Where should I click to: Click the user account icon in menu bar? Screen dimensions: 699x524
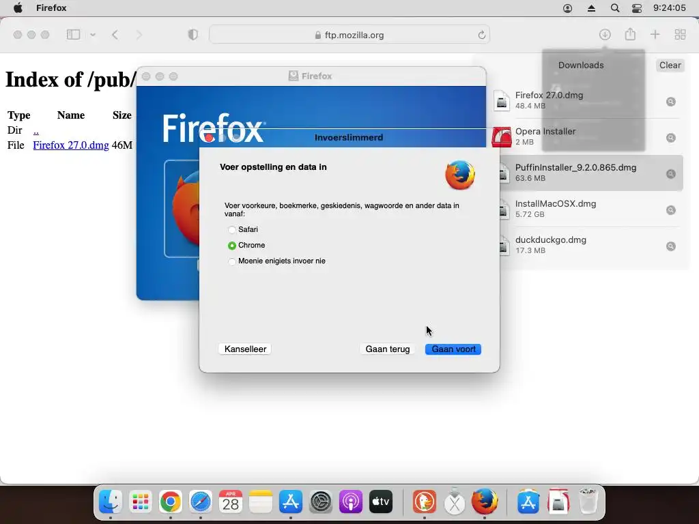pyautogui.click(x=567, y=8)
